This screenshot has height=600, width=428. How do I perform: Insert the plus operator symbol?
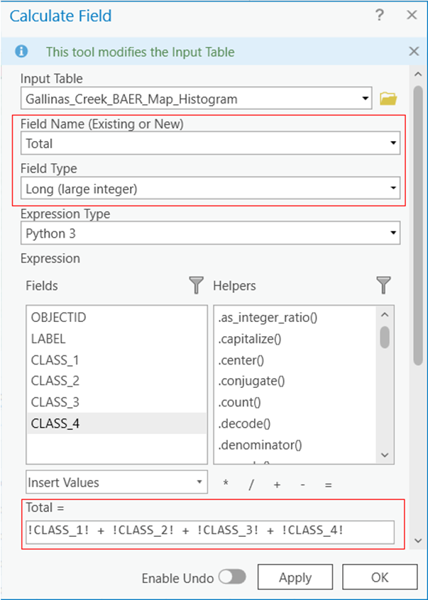click(x=277, y=484)
